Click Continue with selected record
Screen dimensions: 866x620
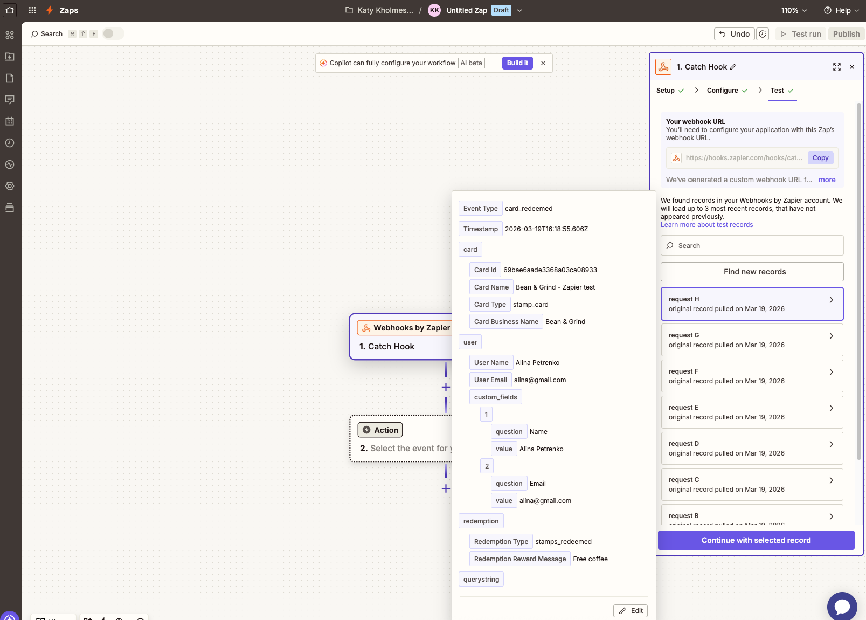coord(756,540)
